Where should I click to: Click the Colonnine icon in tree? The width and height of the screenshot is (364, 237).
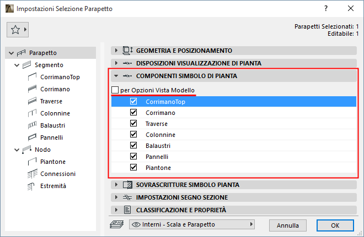[x=31, y=113]
